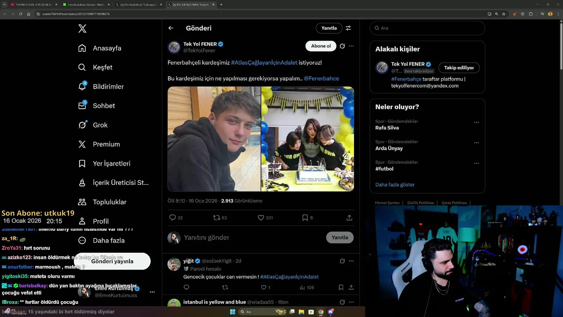
Task: Open more options for Rafa Silva trend
Action: click(476, 122)
